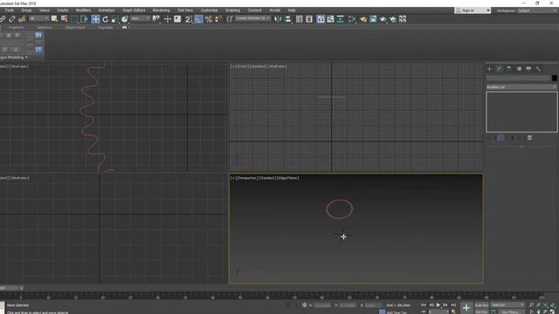
Task: Click the Select Object tool icon
Action: coord(54,19)
